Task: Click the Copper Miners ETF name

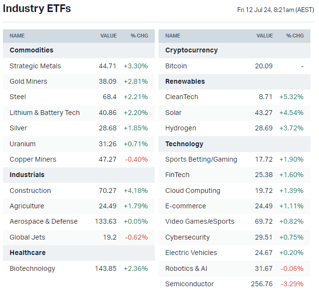Action: pyautogui.click(x=33, y=159)
